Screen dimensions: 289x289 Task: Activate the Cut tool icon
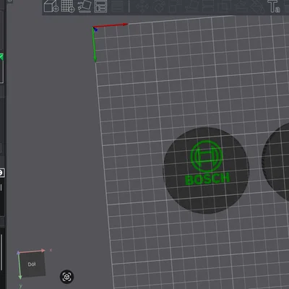(207, 7)
